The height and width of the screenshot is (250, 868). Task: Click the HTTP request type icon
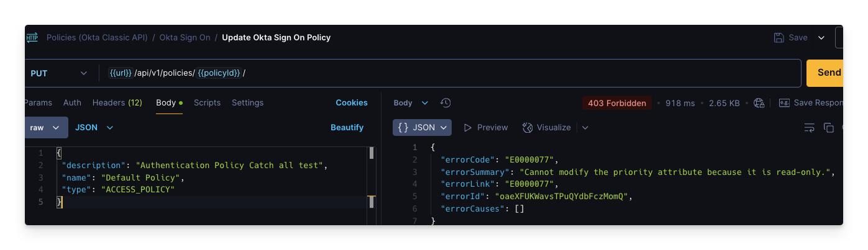point(32,37)
